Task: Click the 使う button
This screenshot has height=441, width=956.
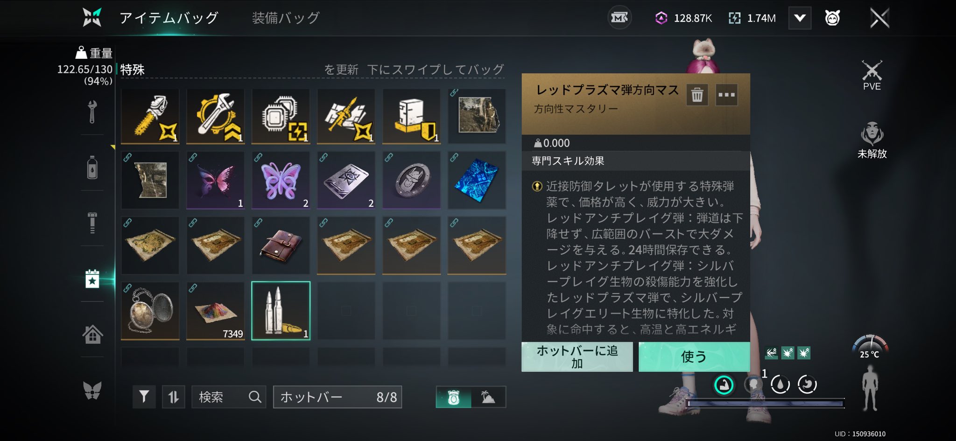Action: click(x=694, y=357)
